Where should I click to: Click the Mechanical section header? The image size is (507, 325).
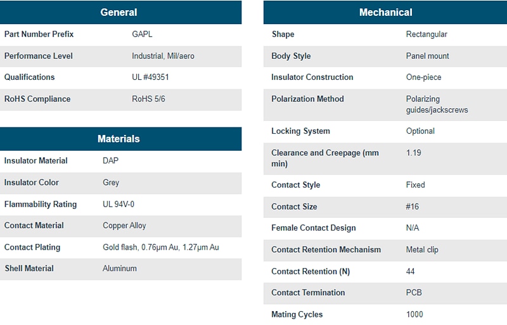(x=385, y=12)
